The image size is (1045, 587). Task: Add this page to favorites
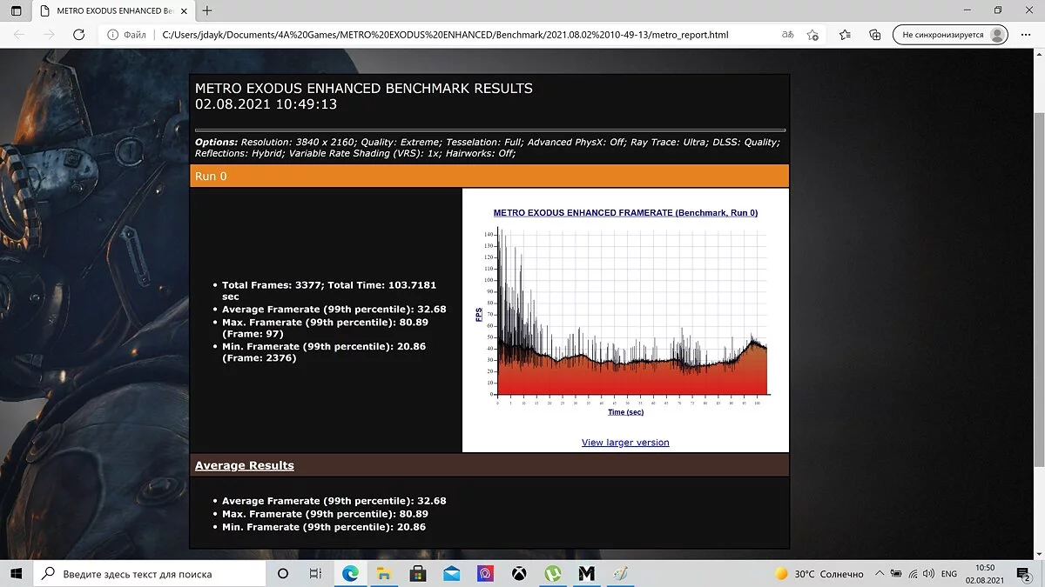[812, 35]
